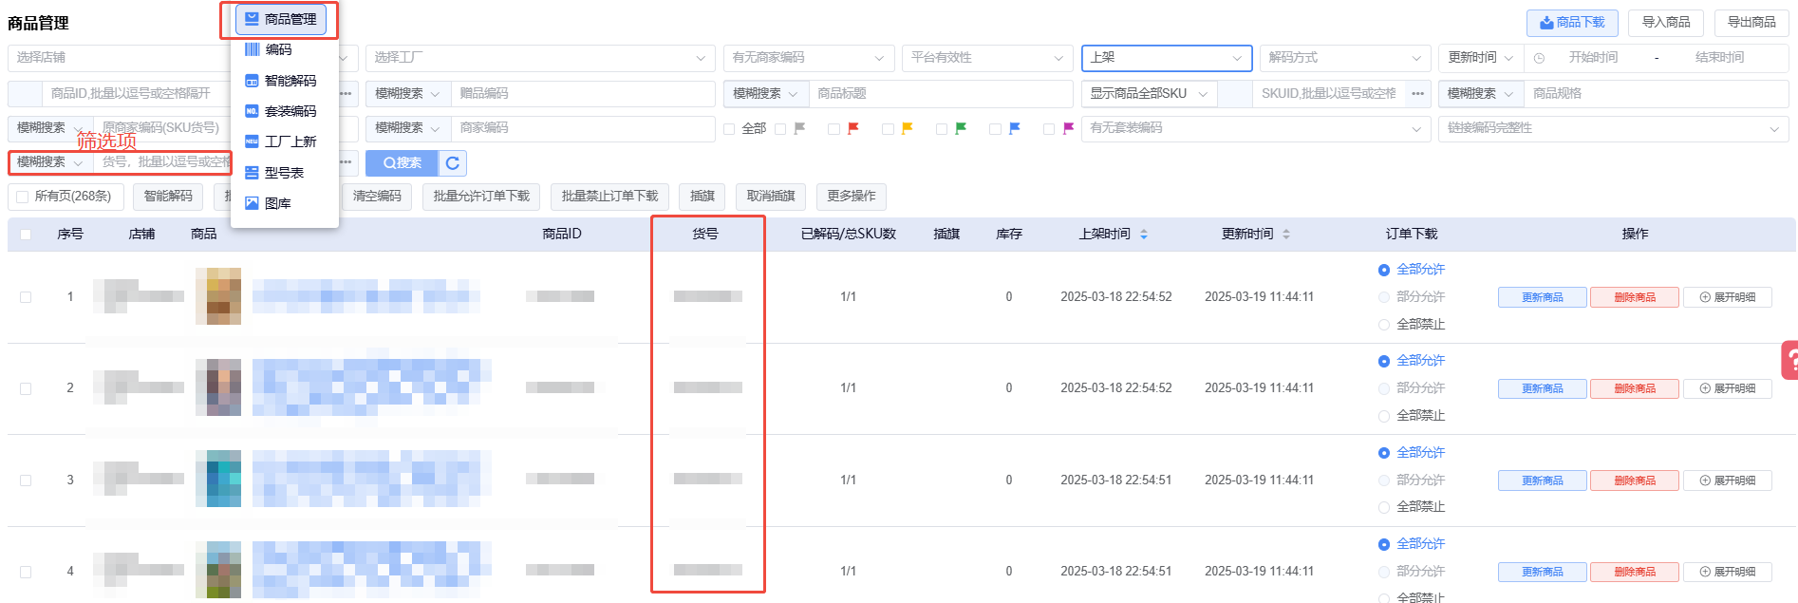The image size is (1798, 603).
Task: Click the clock icon in date range
Action: coord(1539,58)
